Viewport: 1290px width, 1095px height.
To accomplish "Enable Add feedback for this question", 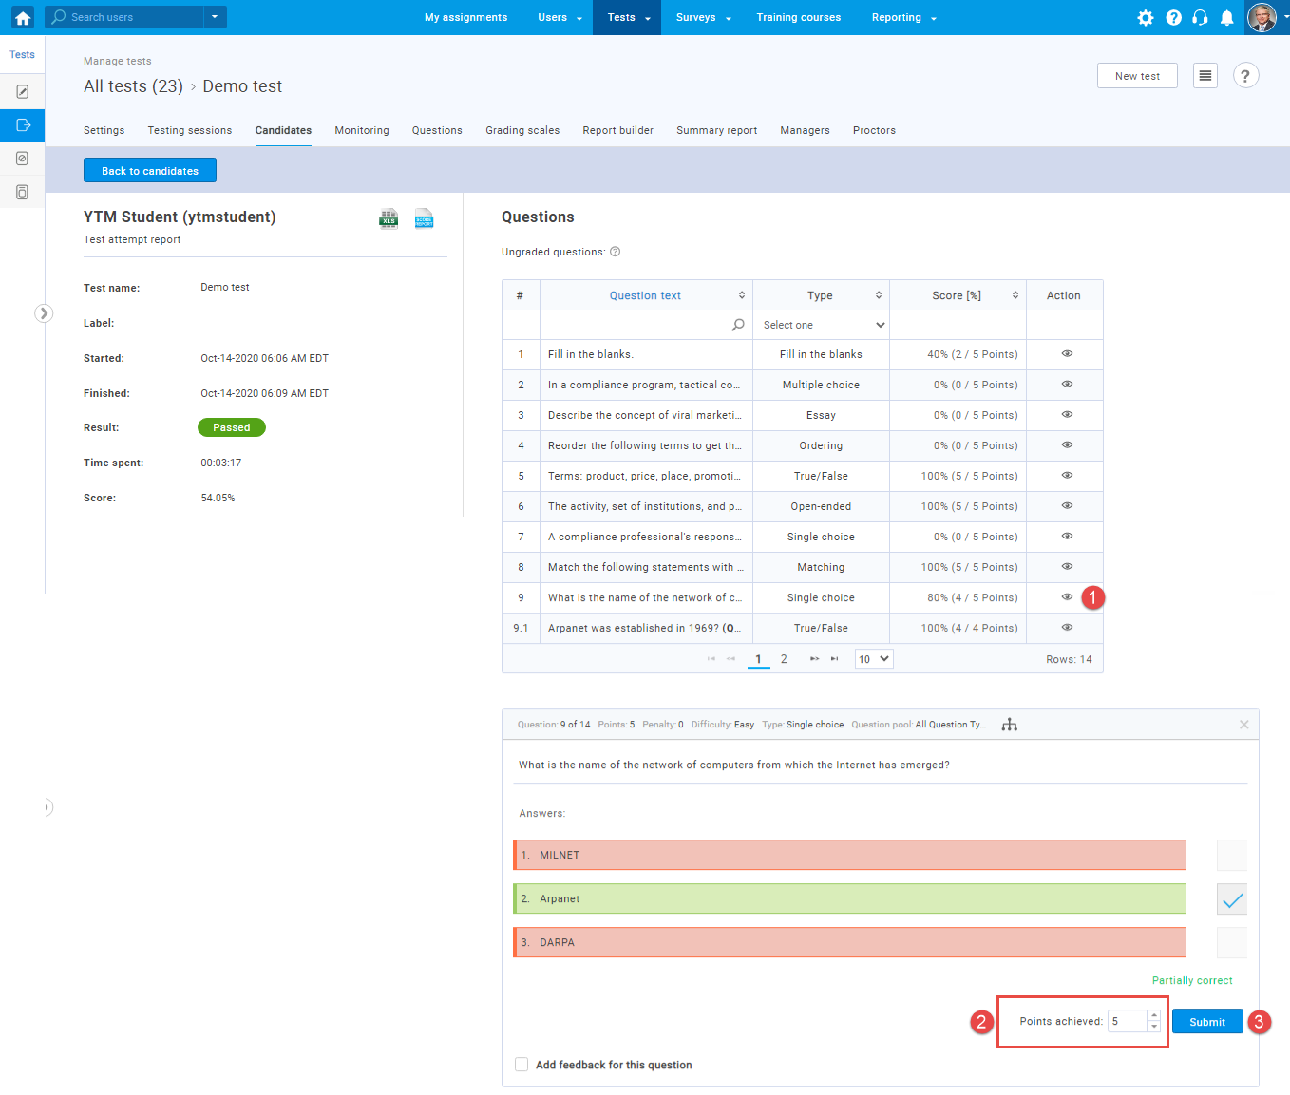I will (522, 1065).
